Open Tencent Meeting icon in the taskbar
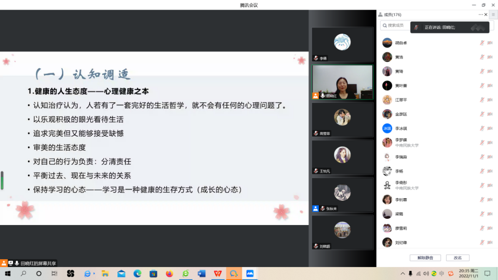Viewport: 498px width, 280px height. click(x=250, y=274)
